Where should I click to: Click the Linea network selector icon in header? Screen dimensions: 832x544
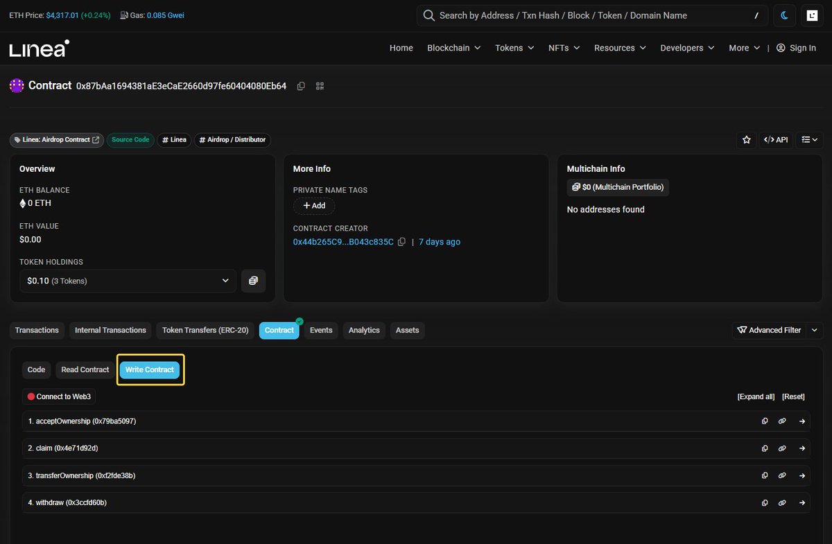[811, 15]
